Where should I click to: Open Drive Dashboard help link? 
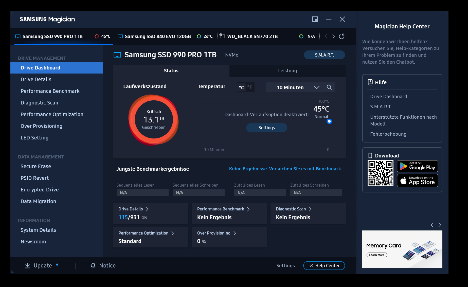pyautogui.click(x=388, y=97)
